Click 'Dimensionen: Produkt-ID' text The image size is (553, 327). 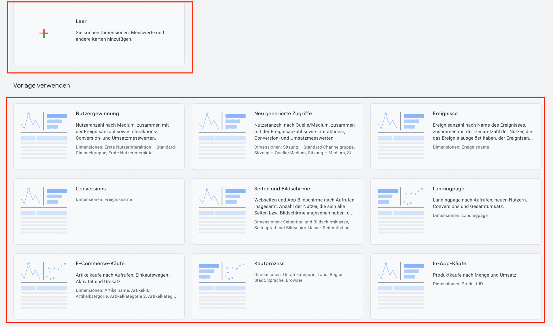click(458, 284)
